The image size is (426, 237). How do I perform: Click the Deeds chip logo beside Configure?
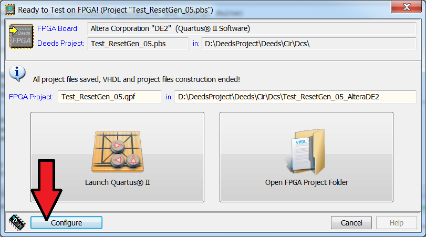(17, 222)
